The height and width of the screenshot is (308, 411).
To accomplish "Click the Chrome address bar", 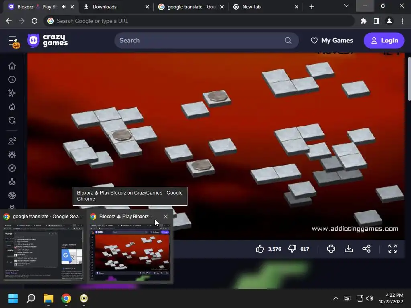I will [199, 21].
